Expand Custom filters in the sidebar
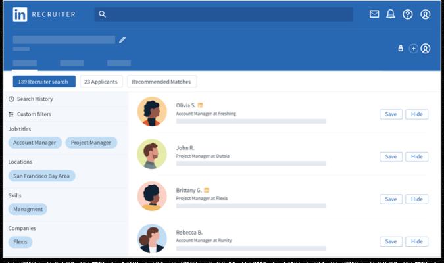 [x=34, y=114]
